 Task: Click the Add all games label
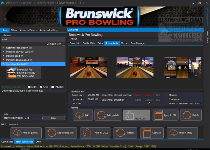click(30, 133)
